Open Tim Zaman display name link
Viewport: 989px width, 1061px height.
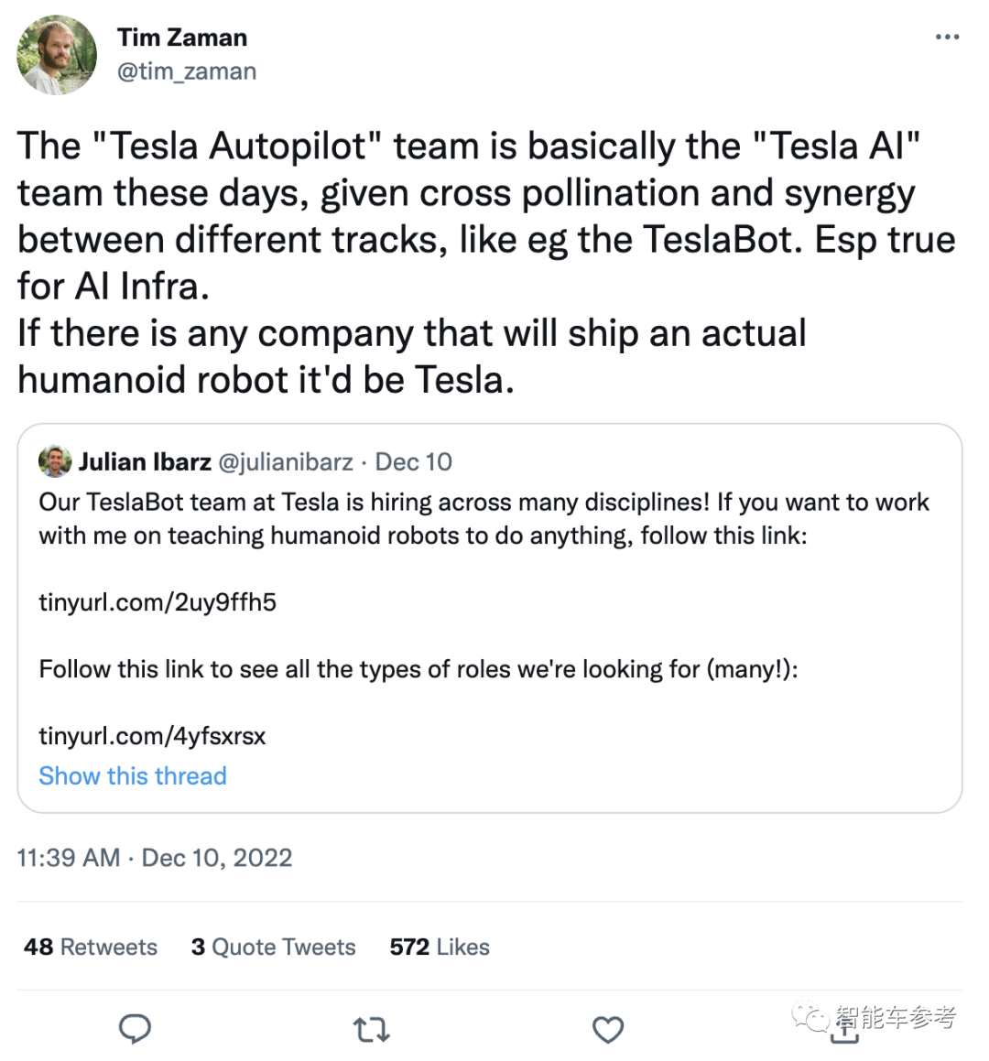pos(182,38)
